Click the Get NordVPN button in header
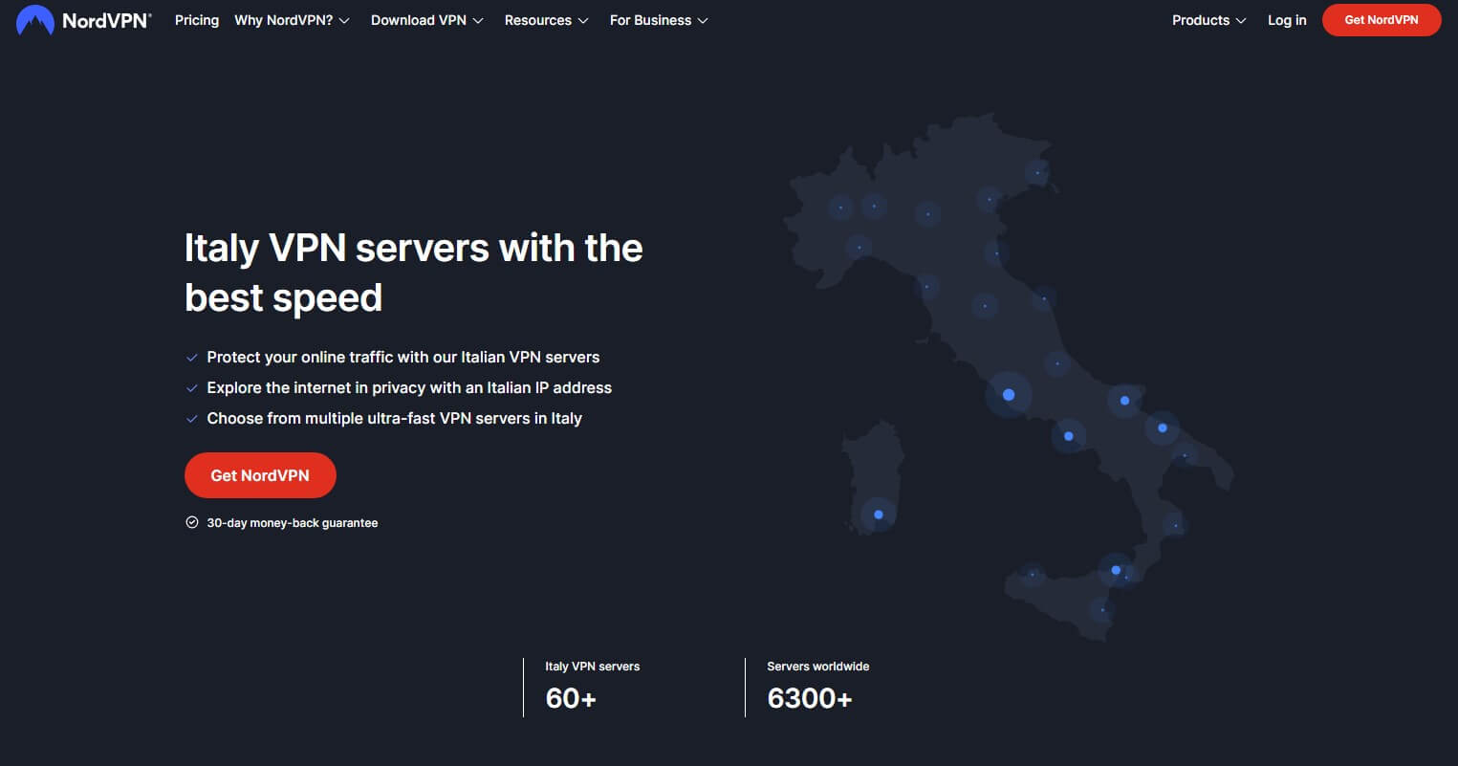Image resolution: width=1458 pixels, height=766 pixels. tap(1381, 20)
